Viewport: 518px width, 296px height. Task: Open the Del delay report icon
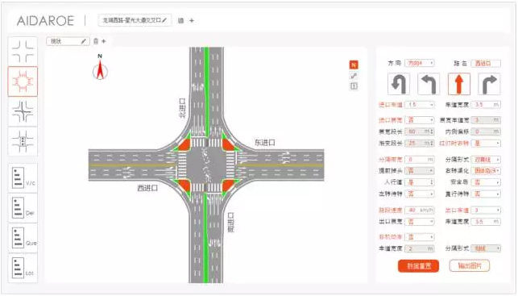point(23,208)
